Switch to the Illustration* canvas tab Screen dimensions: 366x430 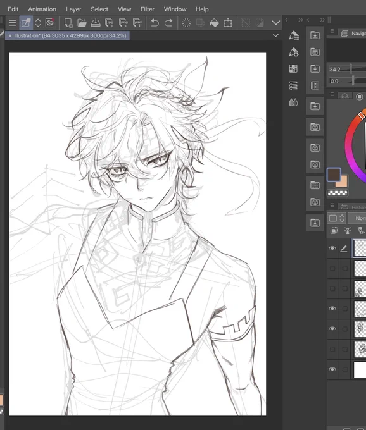[x=68, y=35]
